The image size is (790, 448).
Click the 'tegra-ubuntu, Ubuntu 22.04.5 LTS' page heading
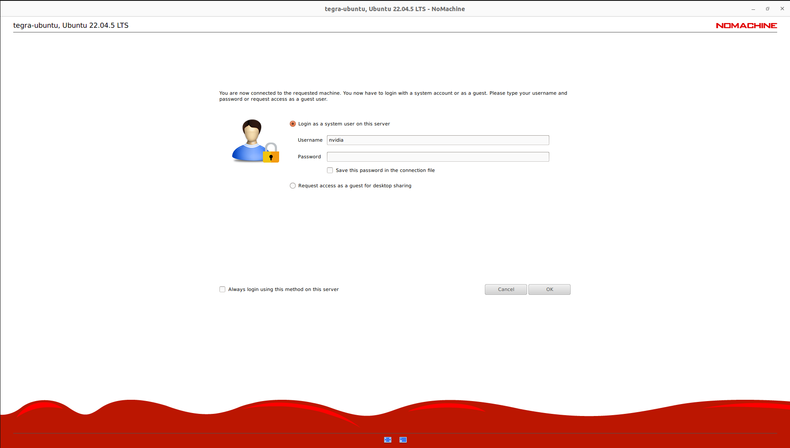pyautogui.click(x=71, y=25)
